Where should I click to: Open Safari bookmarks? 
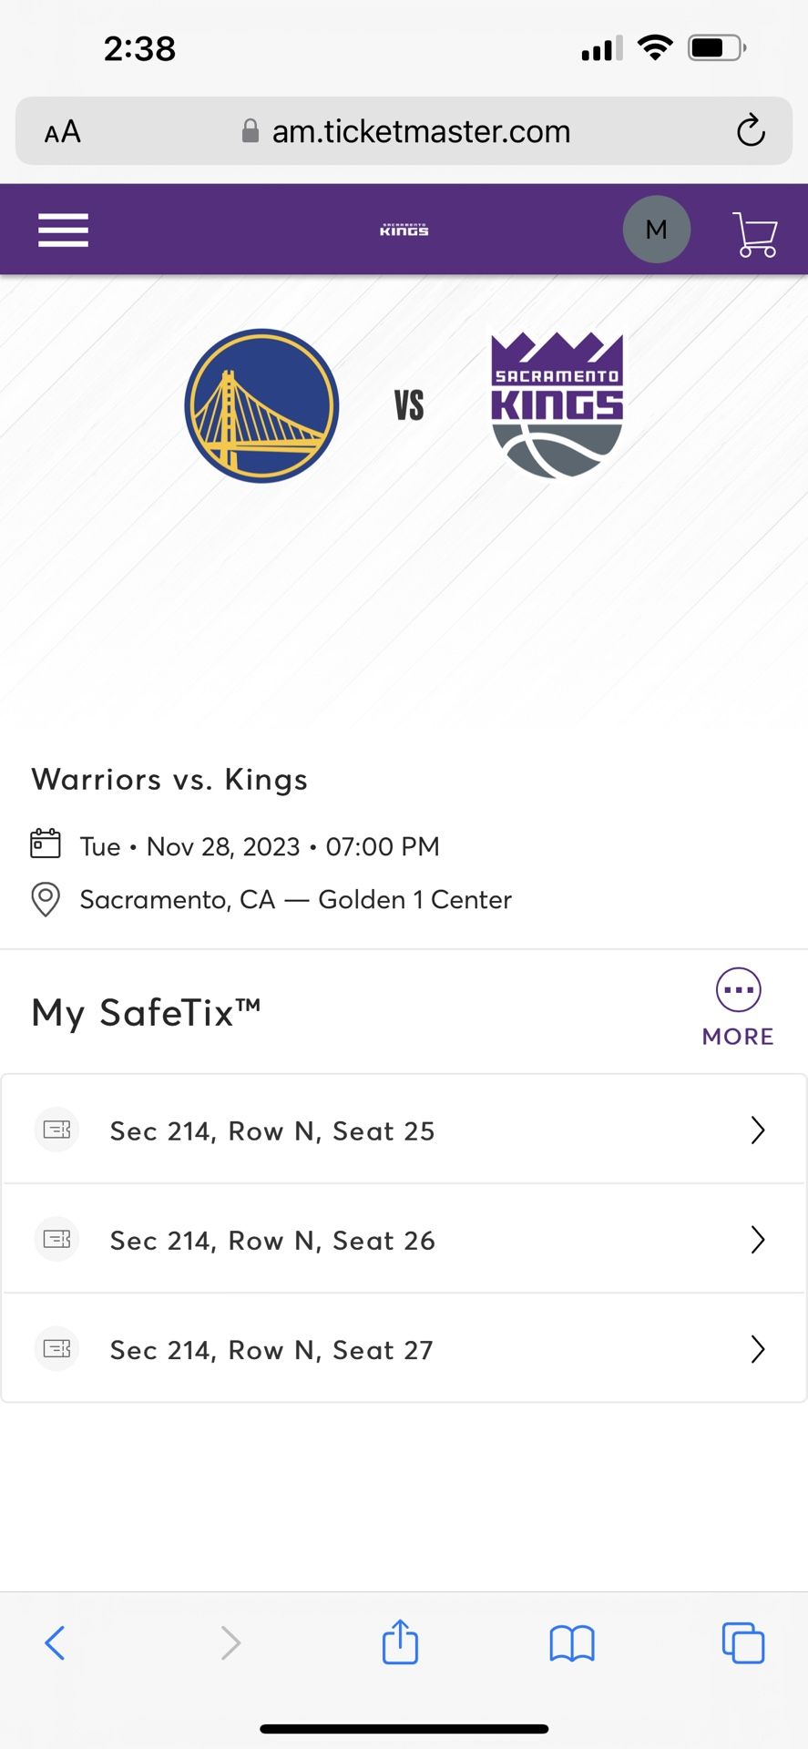point(571,1643)
